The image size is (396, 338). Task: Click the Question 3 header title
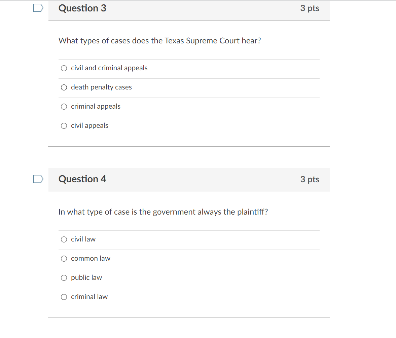[x=82, y=8]
